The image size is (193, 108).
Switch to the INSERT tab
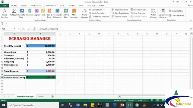coord(24,6)
